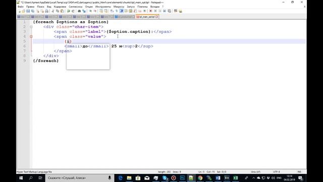Click the Save All toolbar icon
This screenshot has height=182, width=323.
tap(33, 11)
